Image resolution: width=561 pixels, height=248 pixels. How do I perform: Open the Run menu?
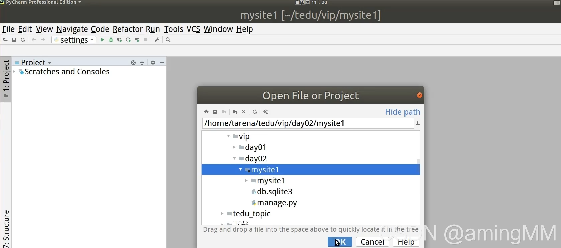[153, 29]
